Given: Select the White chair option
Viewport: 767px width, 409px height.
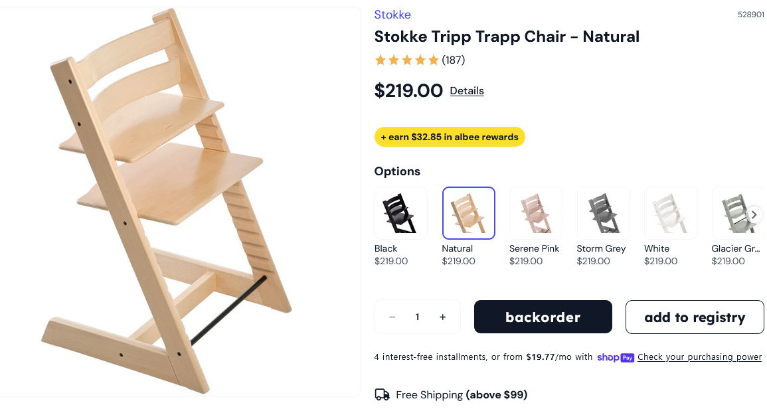Looking at the screenshot, I should click(x=671, y=213).
